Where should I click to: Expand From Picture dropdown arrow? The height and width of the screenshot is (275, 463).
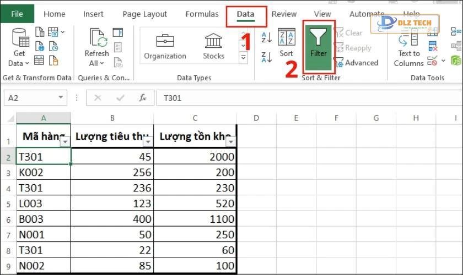click(63, 32)
